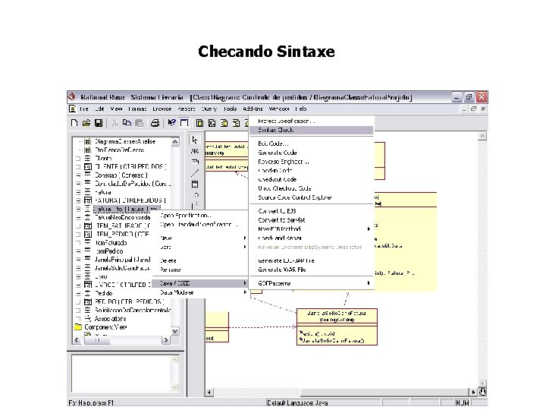This screenshot has width=546, height=410.
Task: Expand the Conexao (Conexao) node
Action: [78, 175]
